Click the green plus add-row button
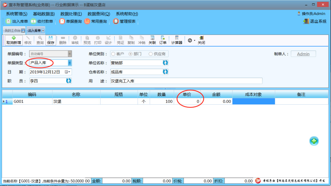 click(314, 141)
